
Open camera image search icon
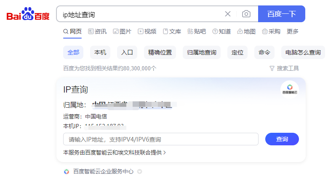point(246,14)
